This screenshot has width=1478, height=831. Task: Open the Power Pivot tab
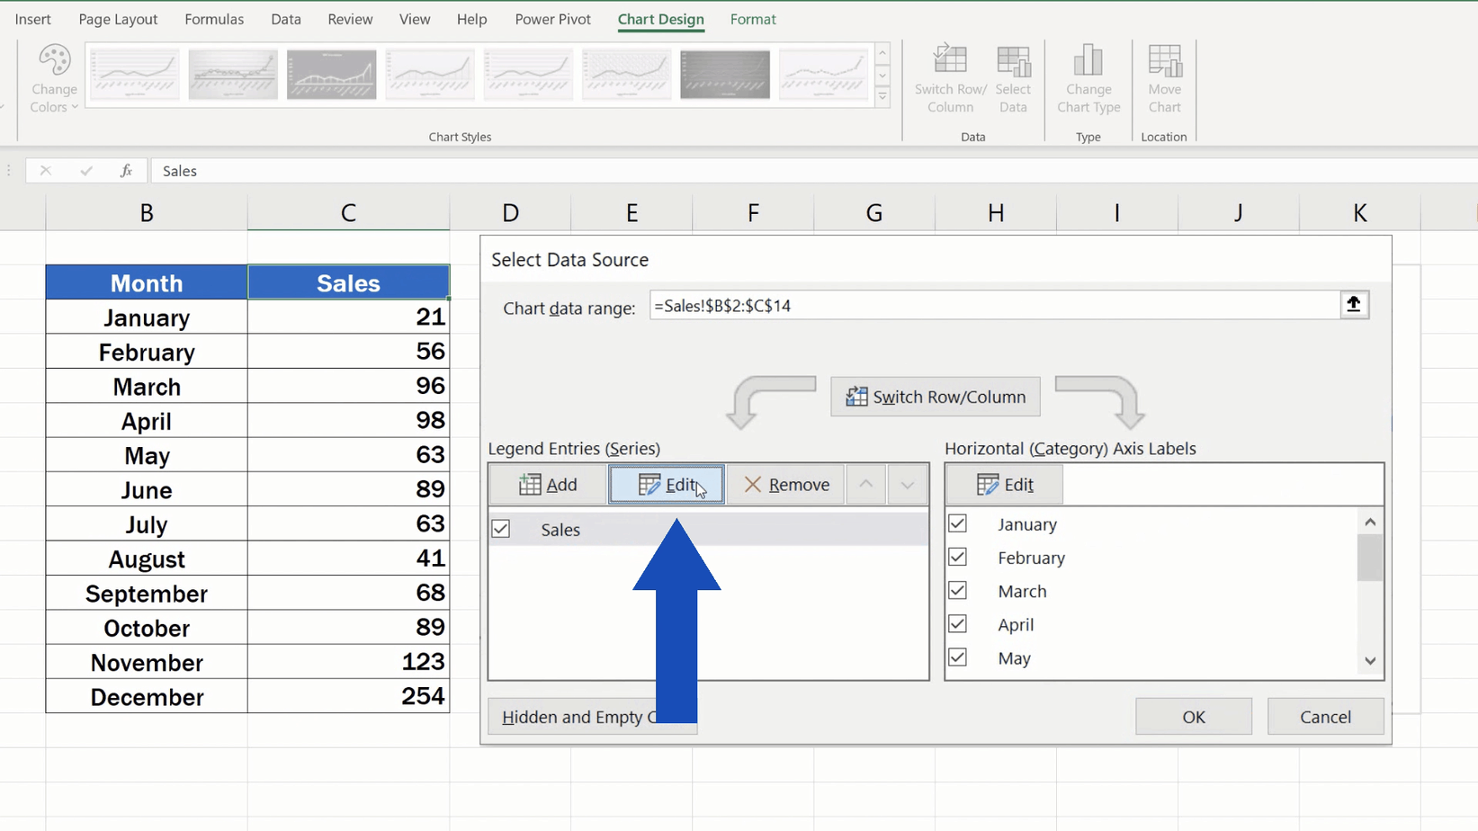point(552,19)
